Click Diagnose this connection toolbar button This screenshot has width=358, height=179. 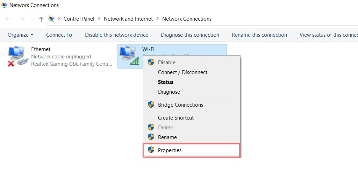point(190,35)
